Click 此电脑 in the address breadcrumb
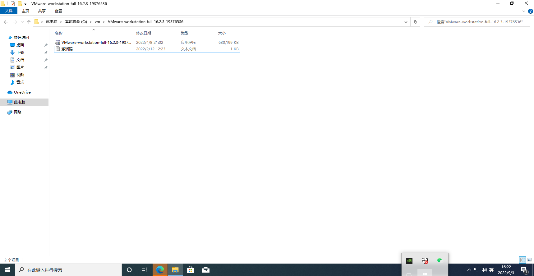 tap(52, 22)
